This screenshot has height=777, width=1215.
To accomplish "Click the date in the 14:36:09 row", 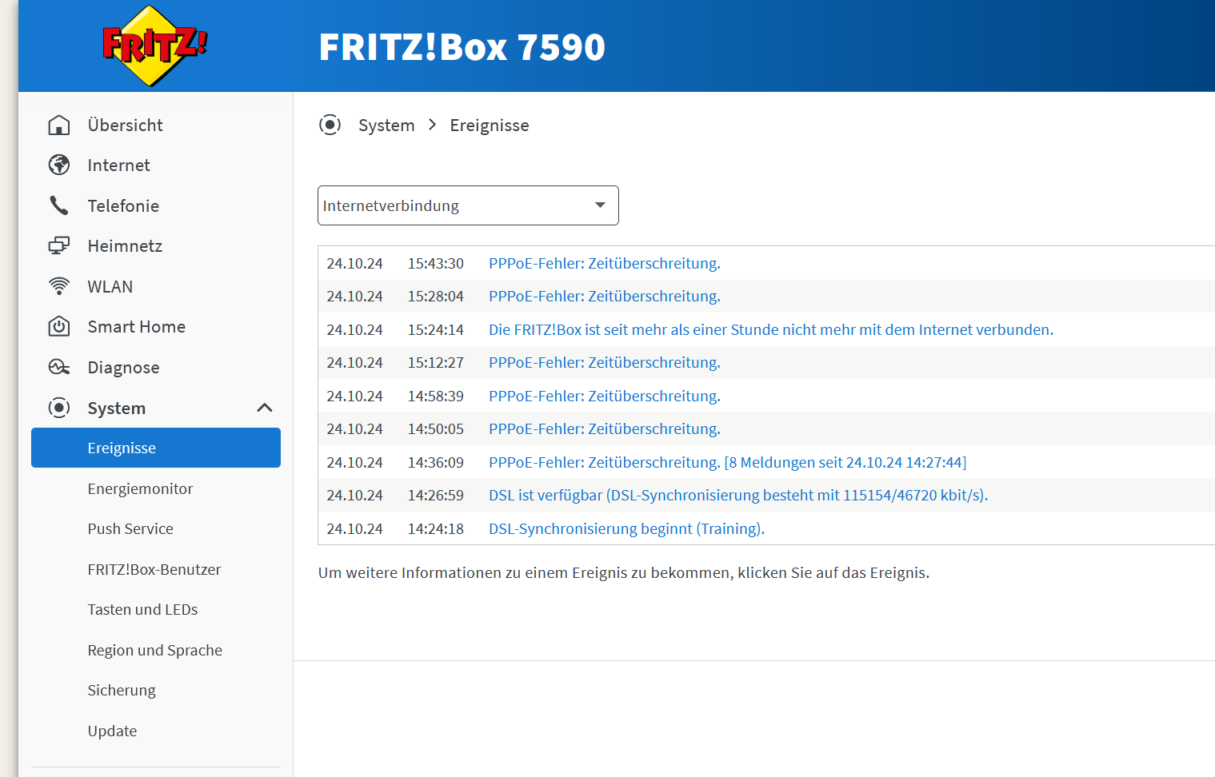I will (x=354, y=462).
